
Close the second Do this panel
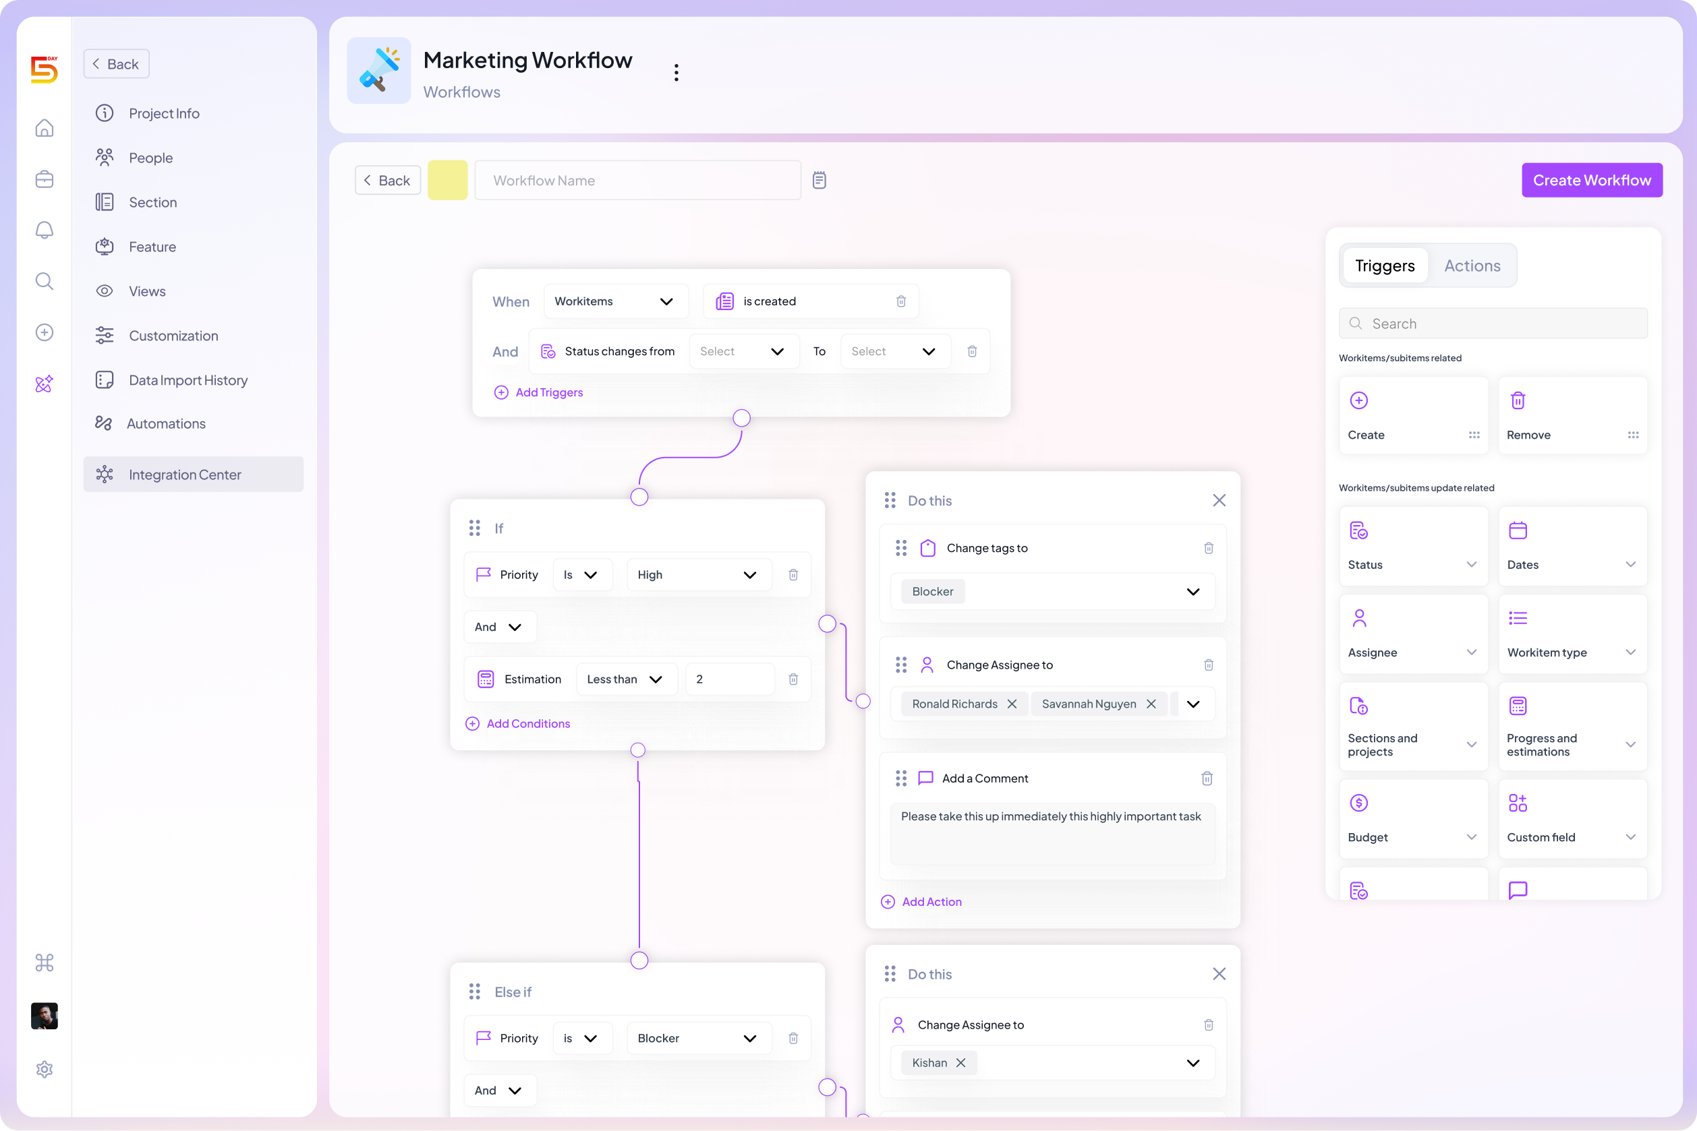1219,974
